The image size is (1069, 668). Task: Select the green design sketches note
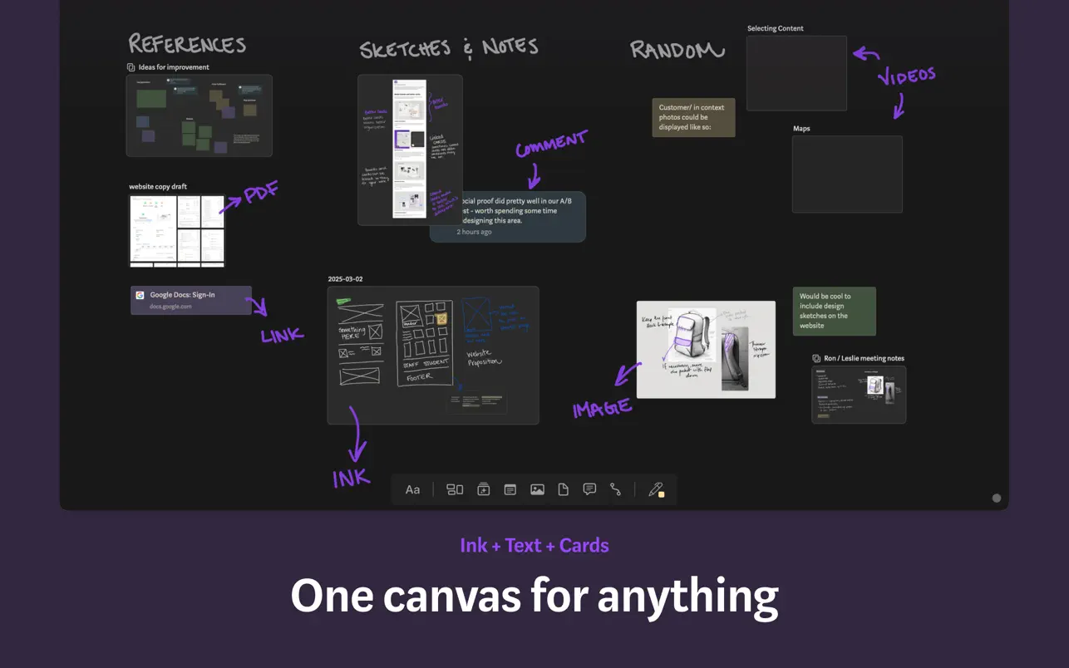(x=834, y=311)
